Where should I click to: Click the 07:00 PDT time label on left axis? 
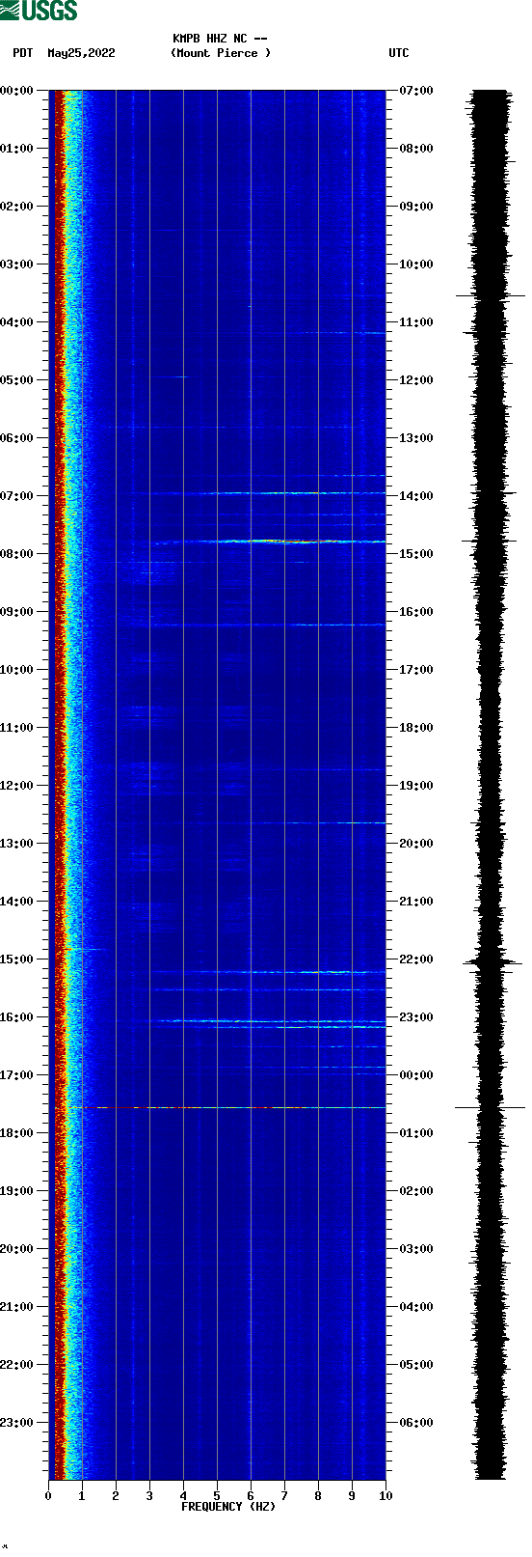17,496
